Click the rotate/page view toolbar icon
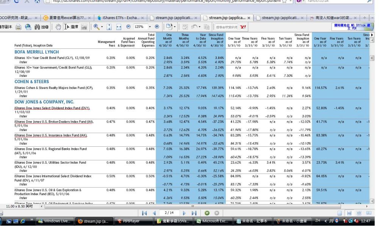 point(169,27)
